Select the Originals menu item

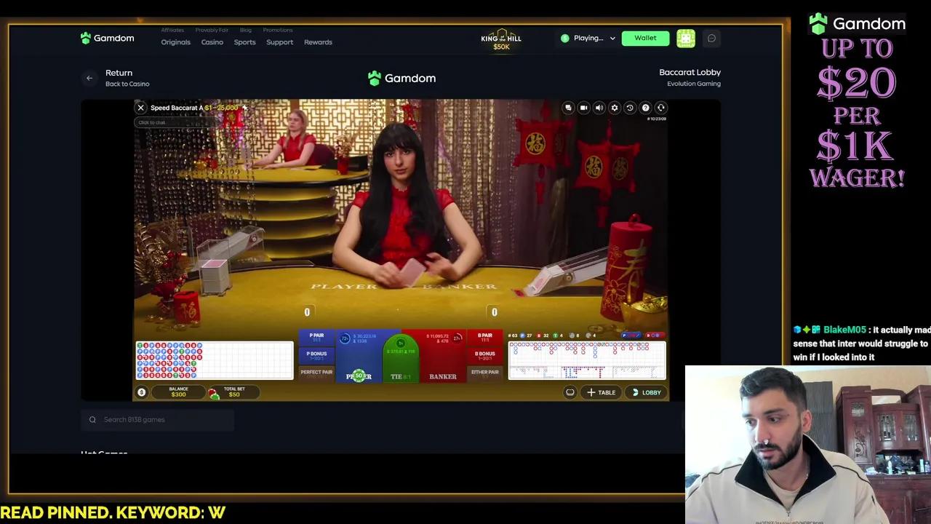pyautogui.click(x=175, y=42)
